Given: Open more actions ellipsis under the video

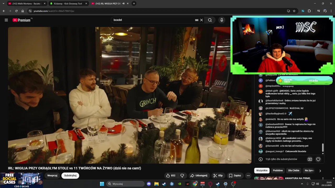Looking at the screenshot, I should (x=248, y=175).
